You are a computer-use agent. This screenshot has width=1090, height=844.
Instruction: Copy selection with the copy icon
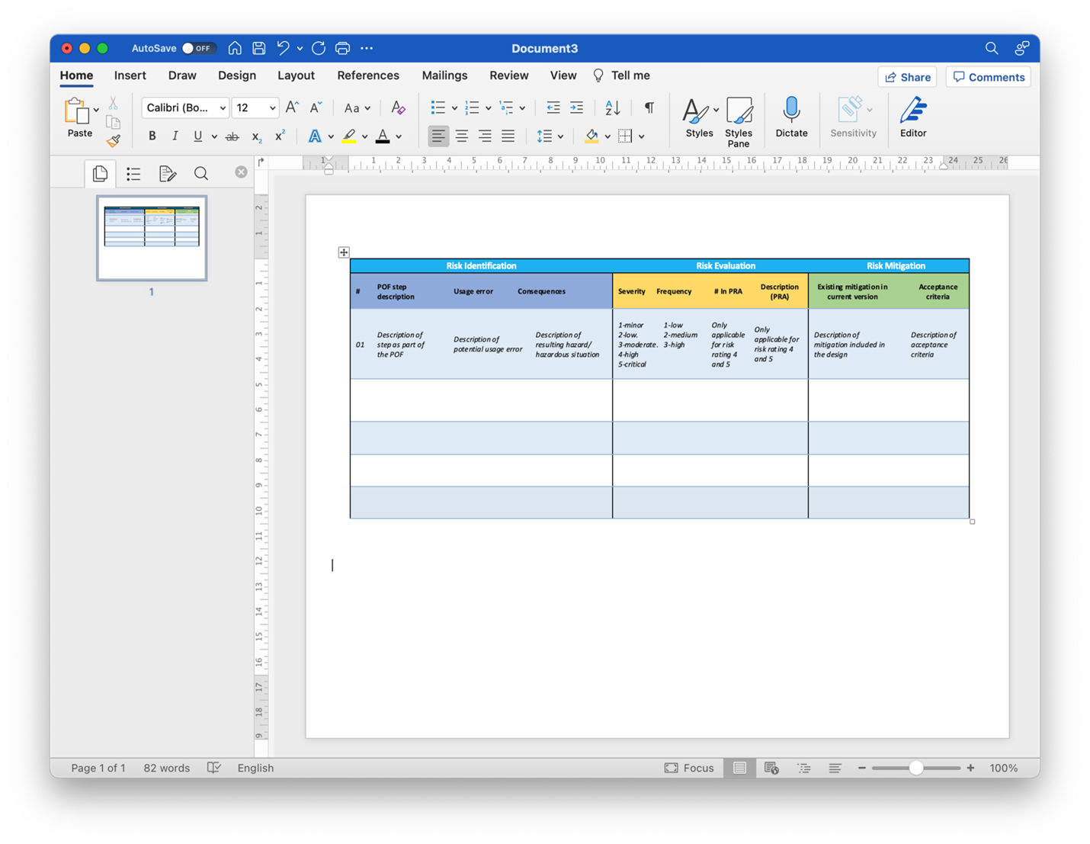[x=113, y=122]
